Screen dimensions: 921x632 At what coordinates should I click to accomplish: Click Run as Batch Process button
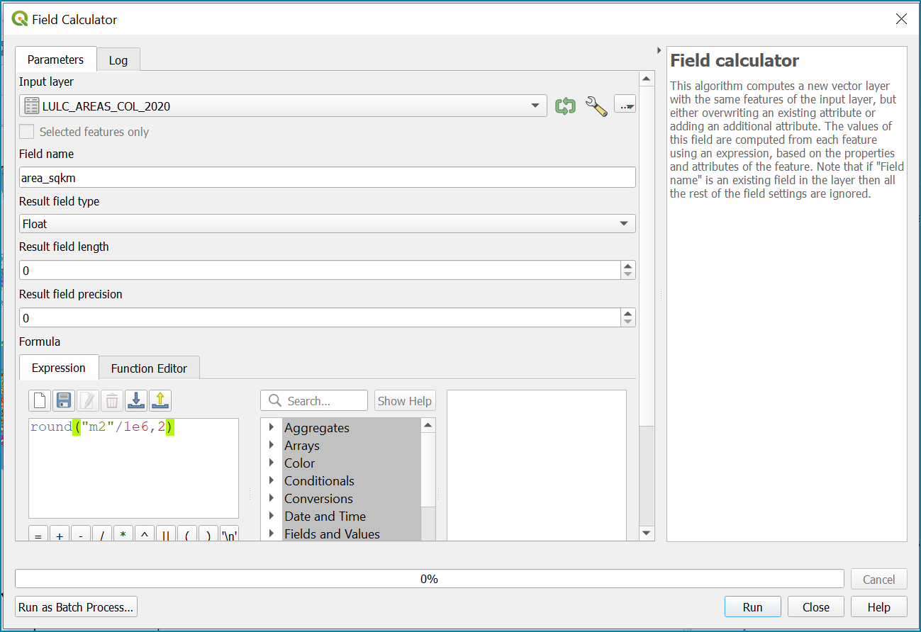pyautogui.click(x=76, y=607)
